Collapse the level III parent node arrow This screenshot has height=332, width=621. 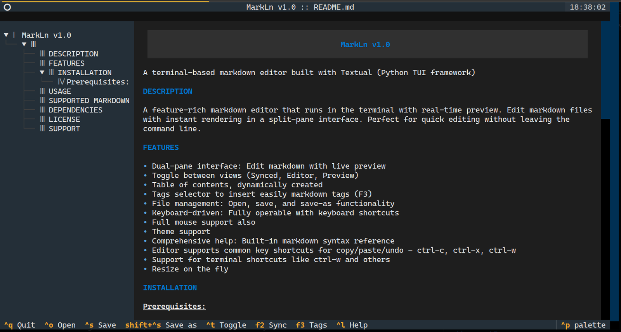pyautogui.click(x=24, y=44)
